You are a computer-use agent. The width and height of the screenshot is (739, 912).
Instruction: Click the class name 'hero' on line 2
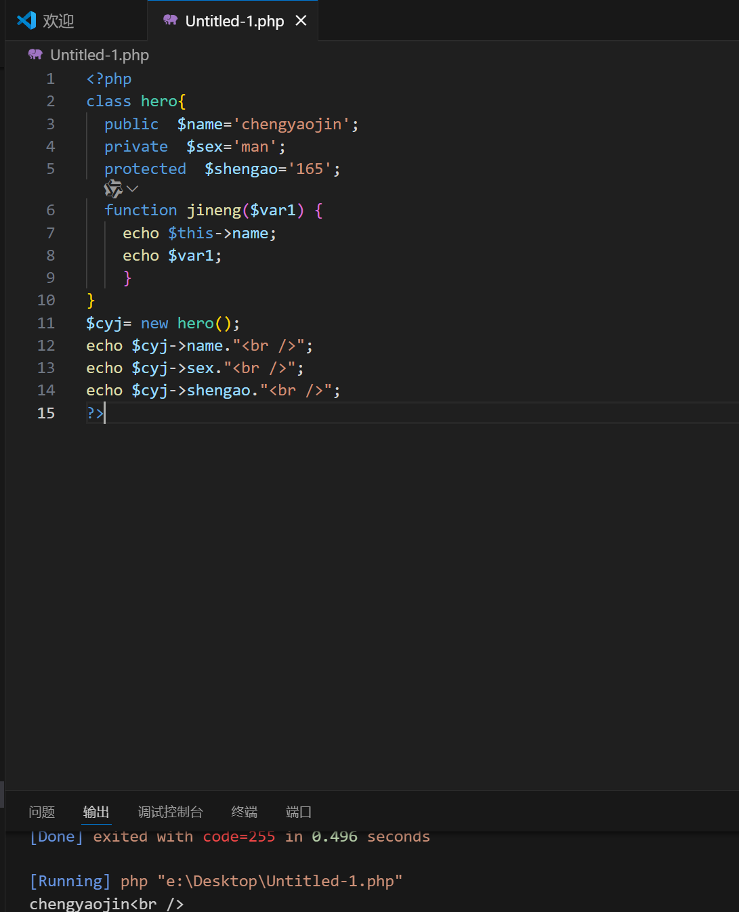pos(159,102)
